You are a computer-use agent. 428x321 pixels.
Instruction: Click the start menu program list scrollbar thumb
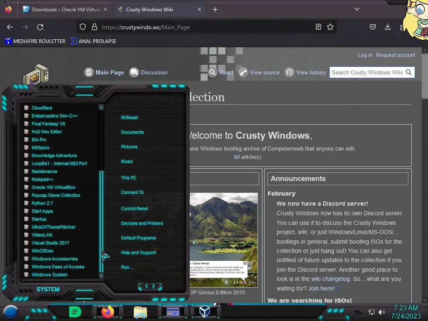pyautogui.click(x=101, y=221)
